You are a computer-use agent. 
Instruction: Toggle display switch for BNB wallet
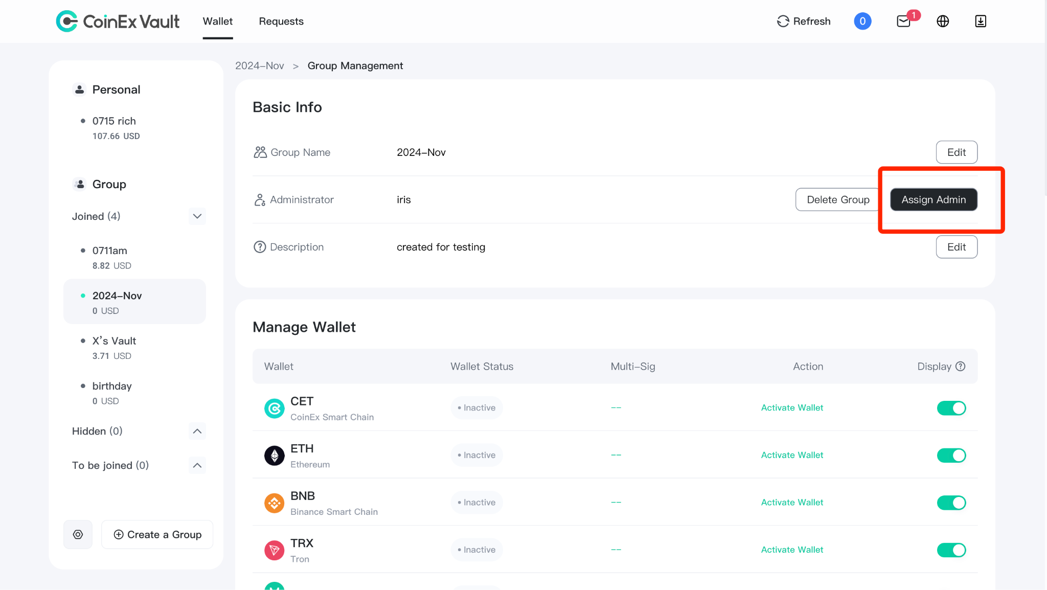coord(951,503)
